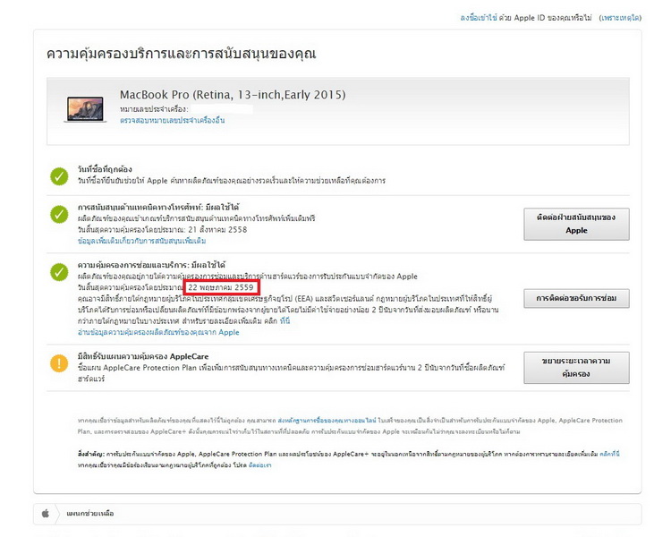The image size is (671, 537).
Task: Click heading 'ความคุ้มครองการซ่อมและบริการ: มีผลใช้ได้'
Action: (151, 265)
